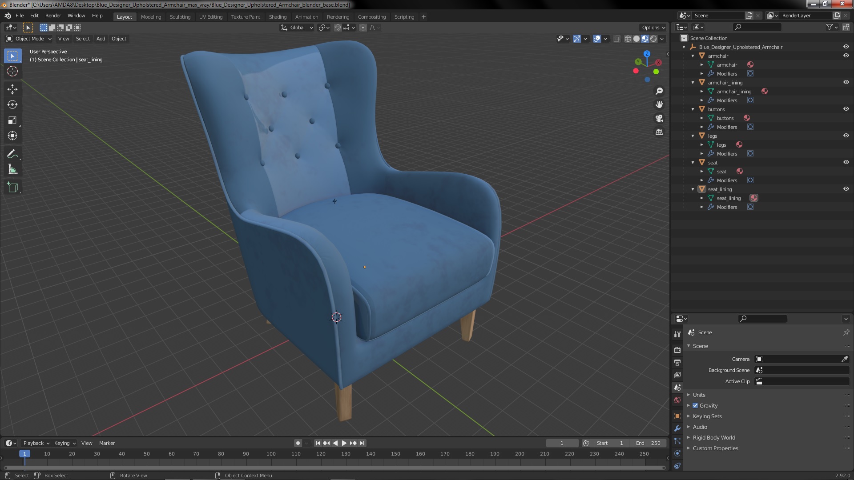Viewport: 854px width, 480px height.
Task: Select the Measure tool
Action: pos(12,170)
